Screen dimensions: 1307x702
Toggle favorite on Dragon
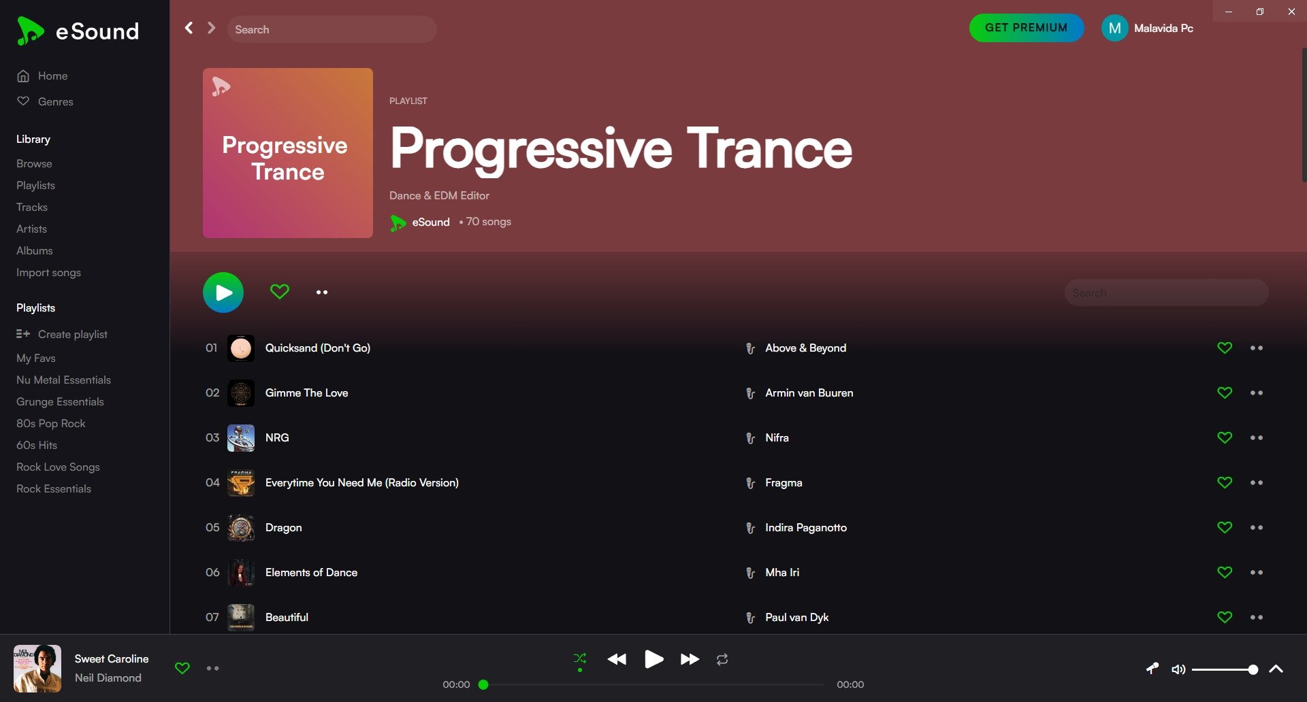[1225, 527]
